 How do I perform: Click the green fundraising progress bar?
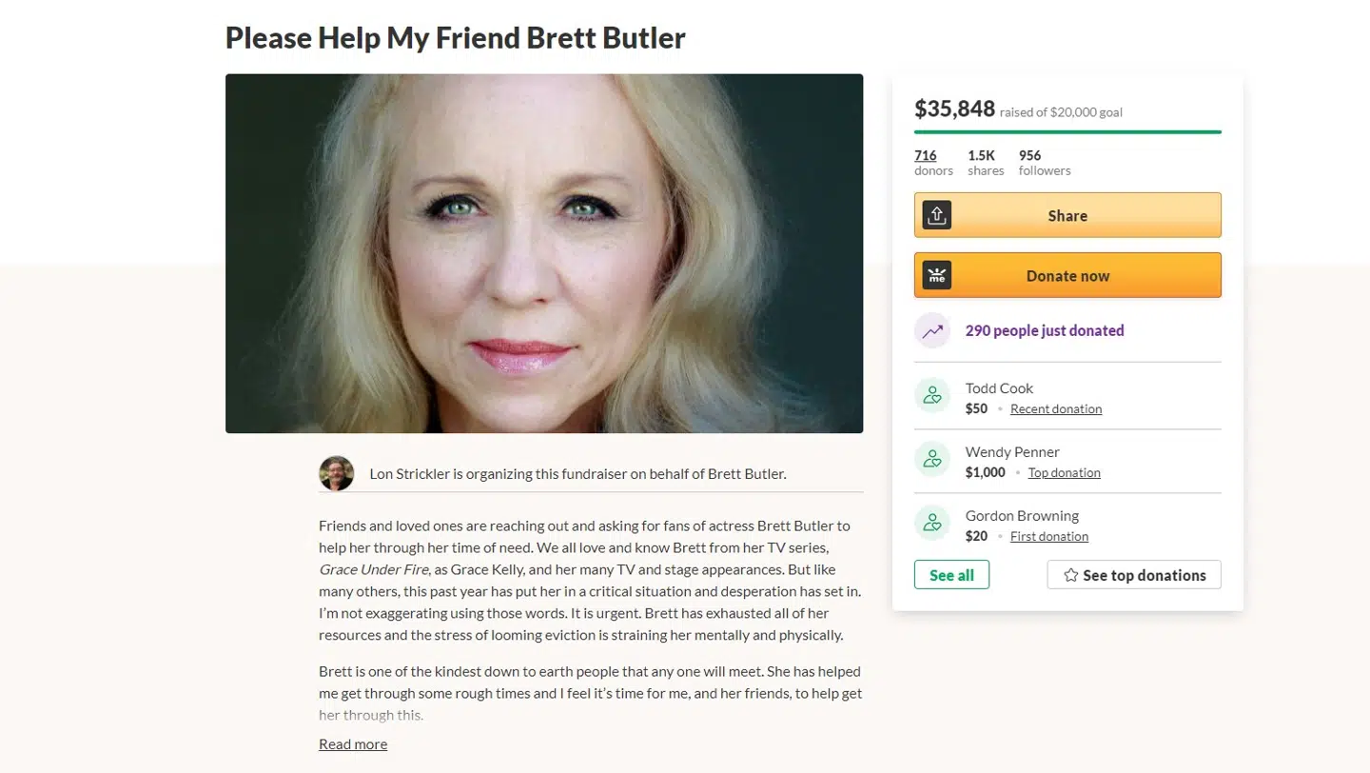(1067, 131)
